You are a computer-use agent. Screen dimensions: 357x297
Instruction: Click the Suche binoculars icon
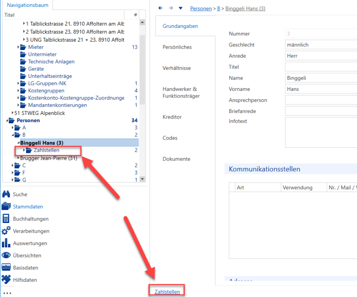coord(6,194)
